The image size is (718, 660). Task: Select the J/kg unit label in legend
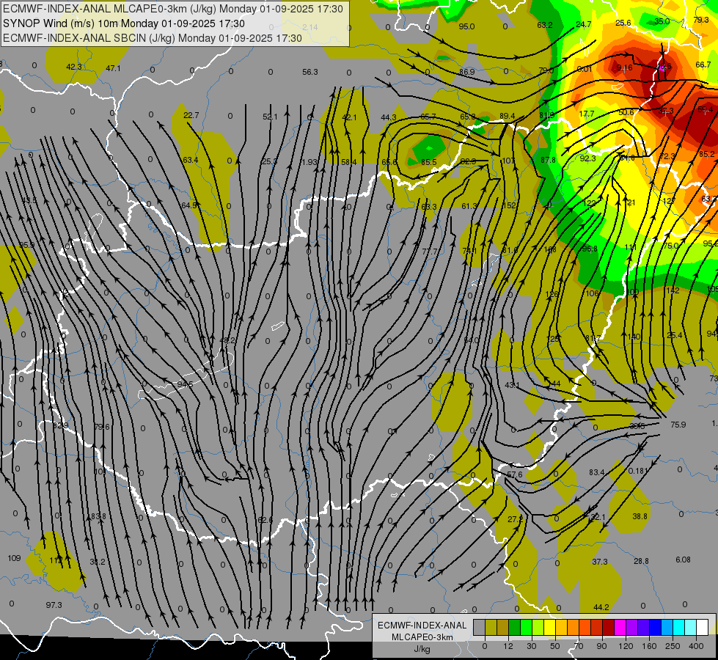pyautogui.click(x=422, y=648)
